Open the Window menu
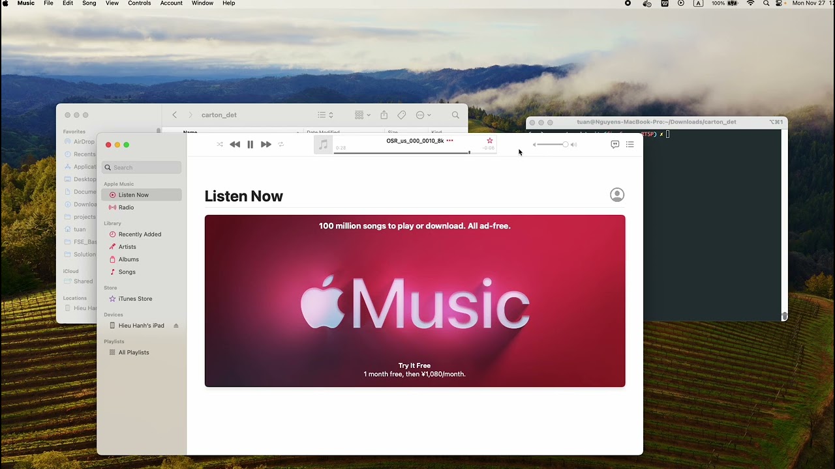This screenshot has height=469, width=835. 202,3
